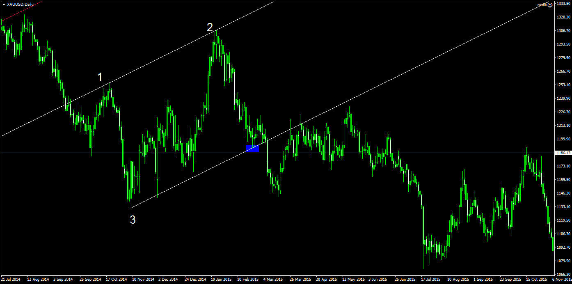This screenshot has width=572, height=284.
Task: Click the 1119.50 price scale value
Action: [x=564, y=220]
